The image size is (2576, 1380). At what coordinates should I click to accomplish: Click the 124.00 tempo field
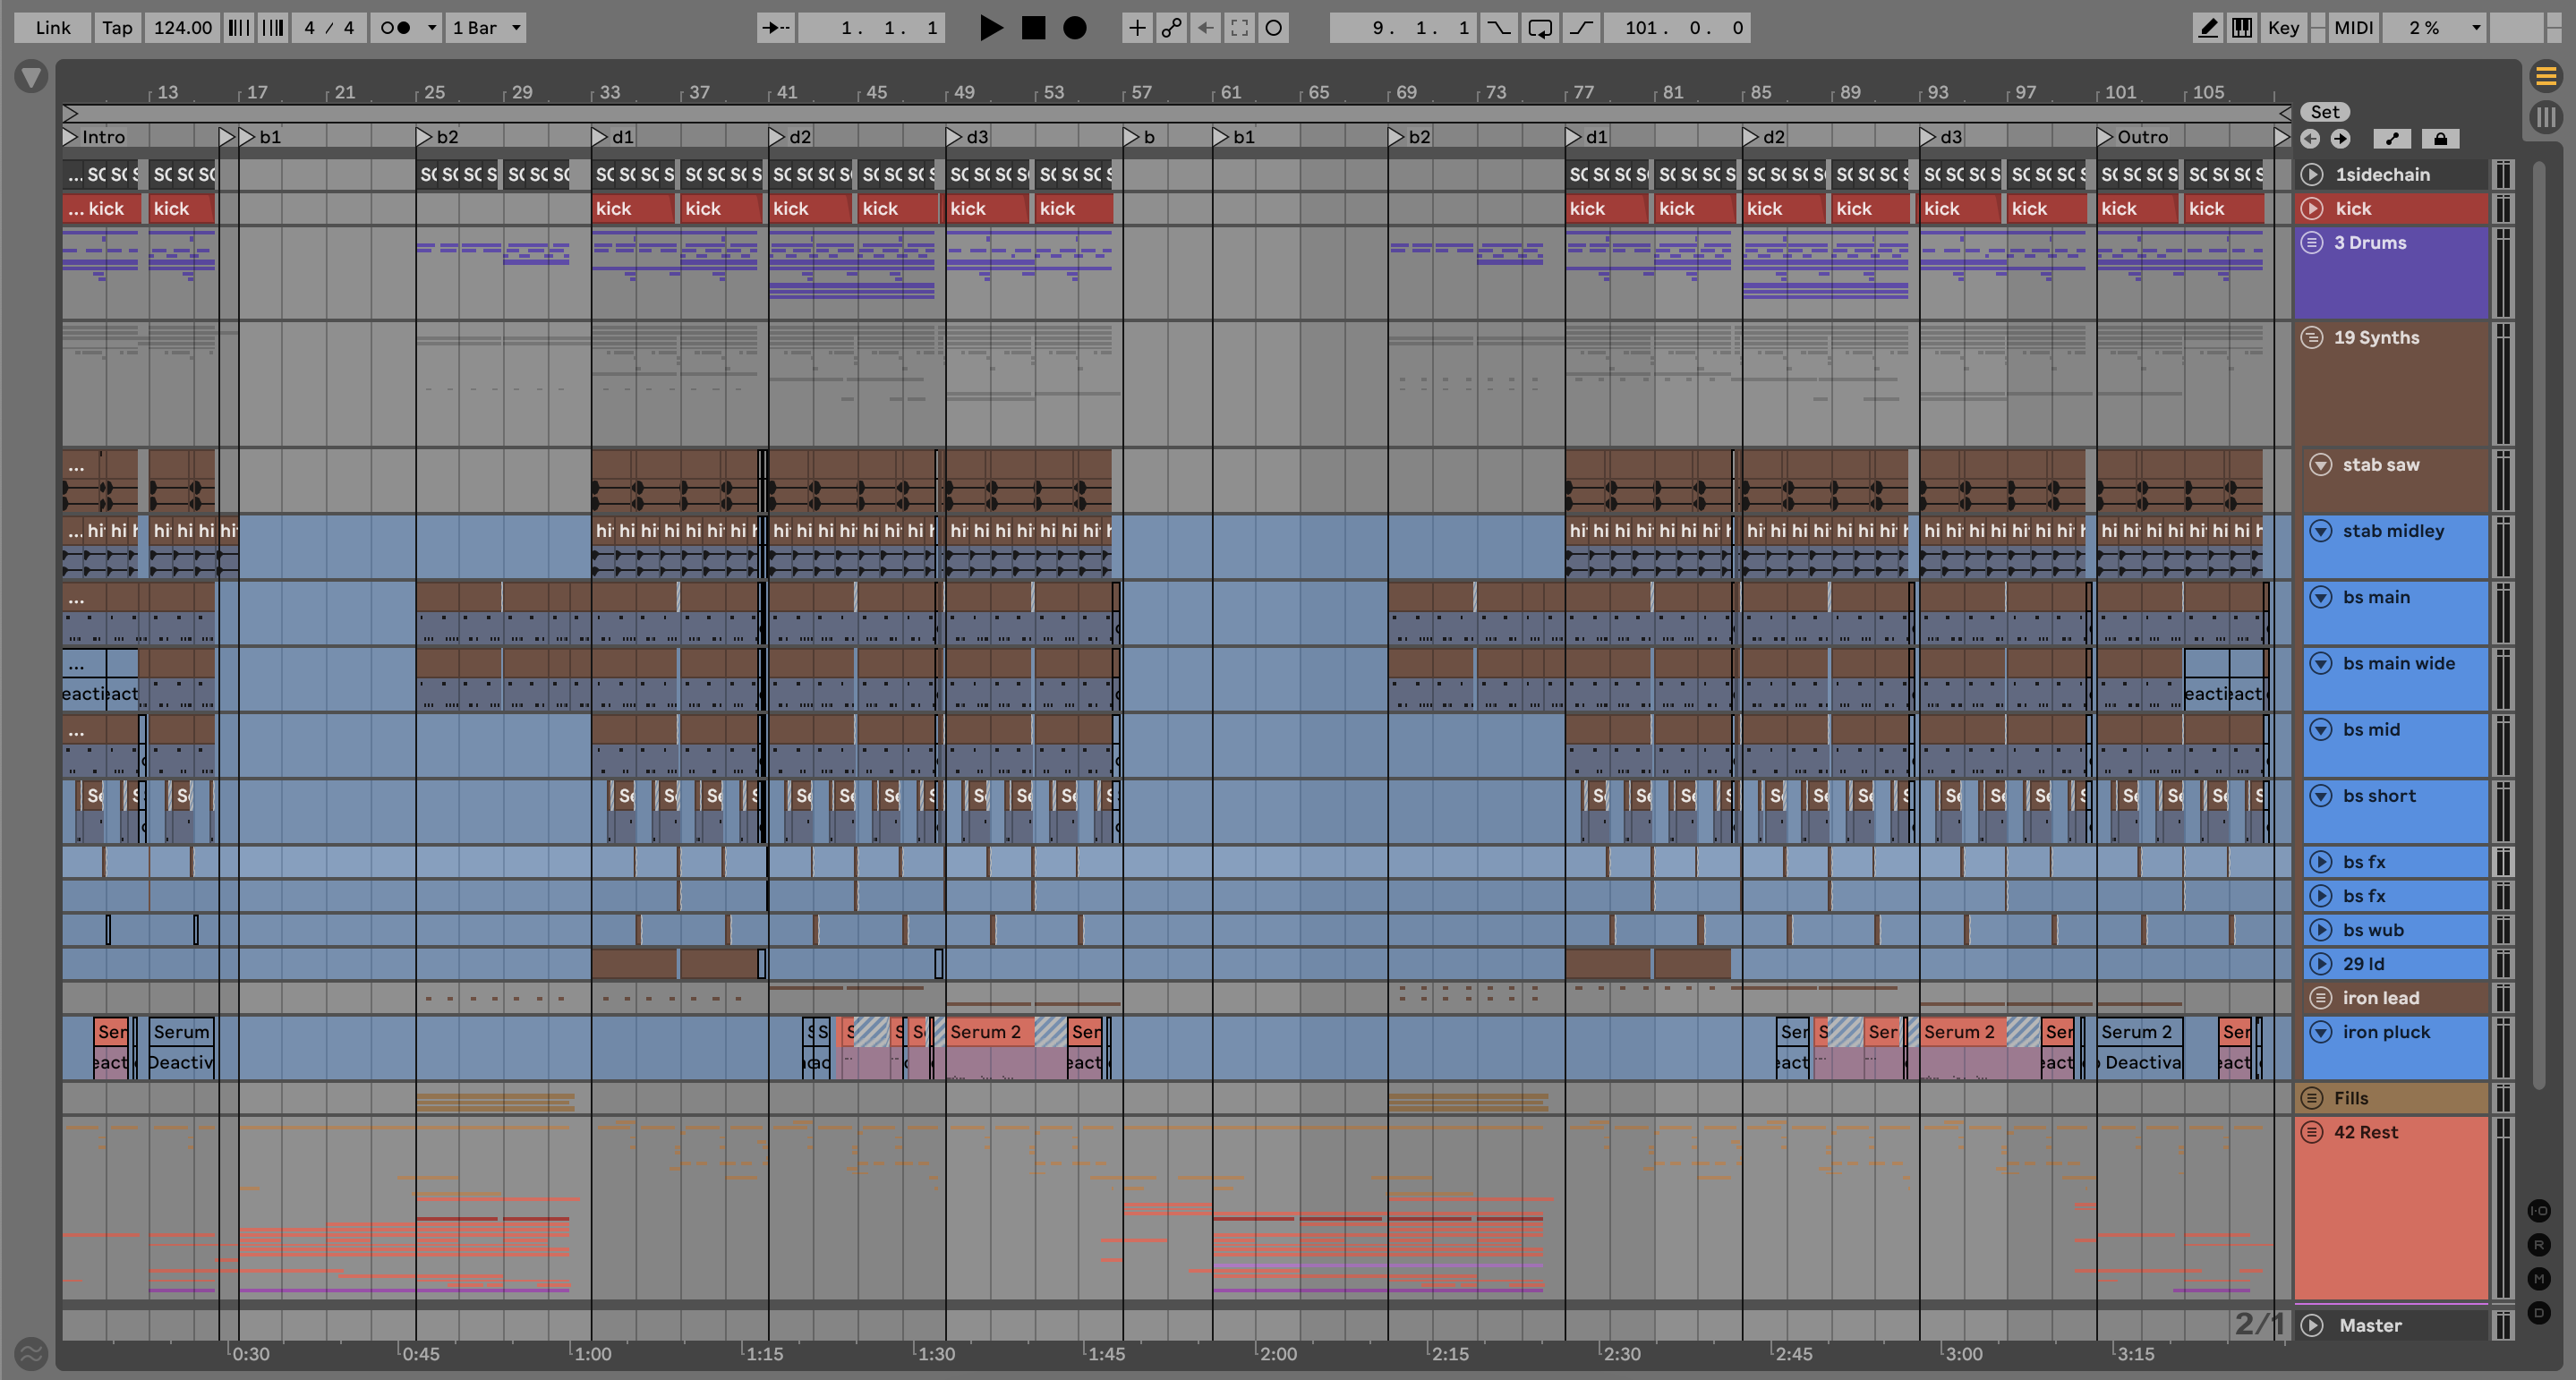pos(182,28)
